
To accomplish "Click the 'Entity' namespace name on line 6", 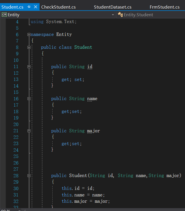I will point(64,35).
